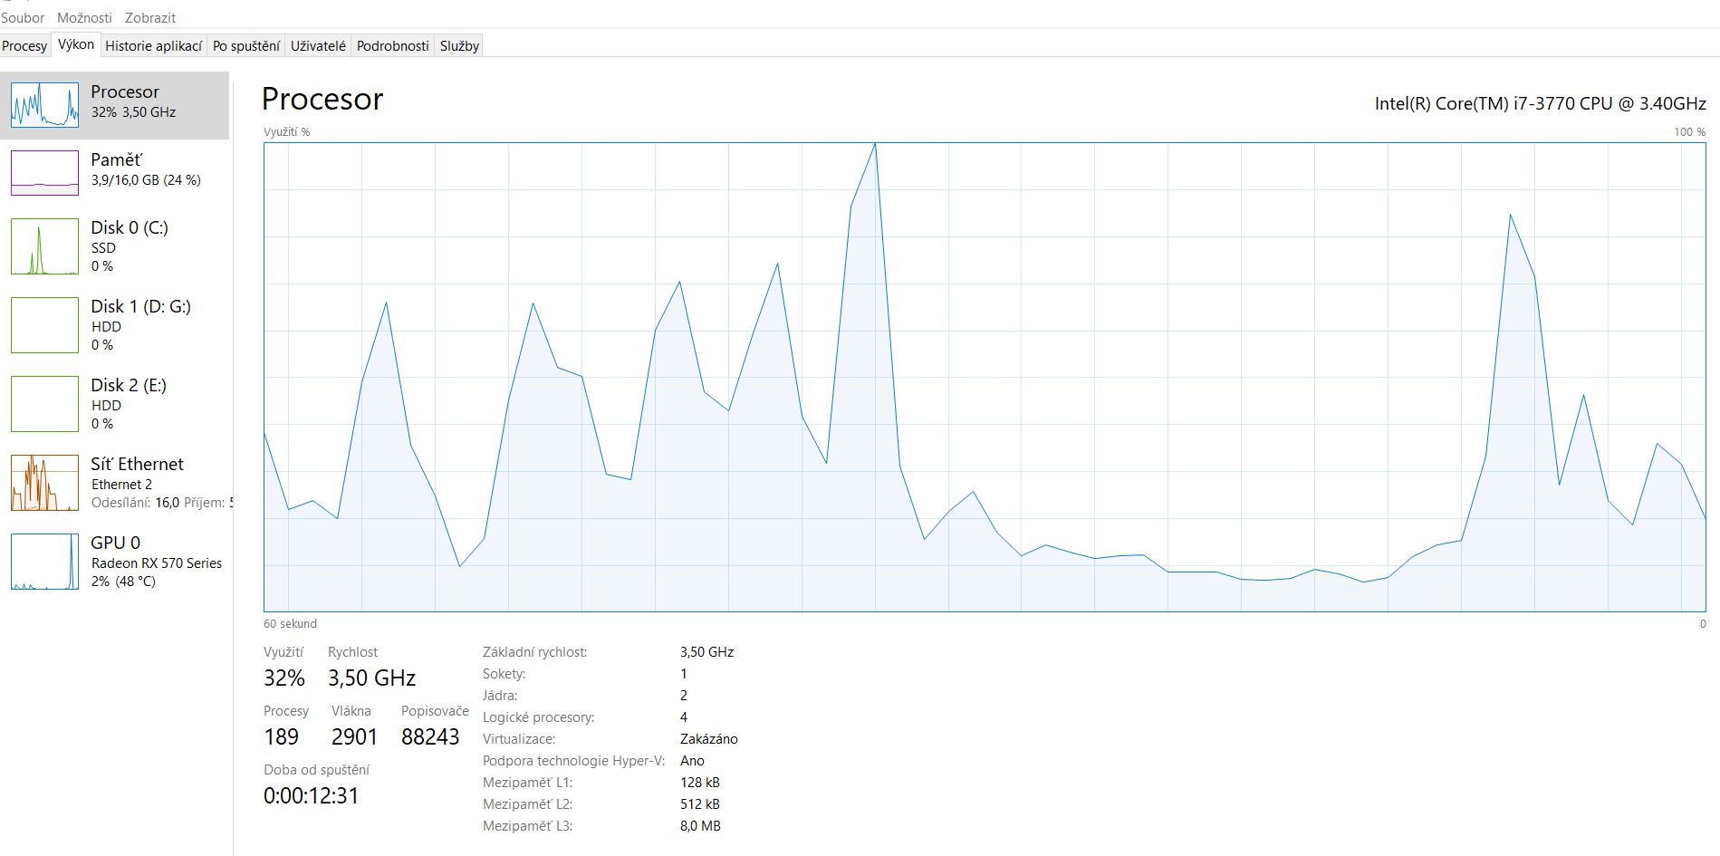Viewport: 1720px width, 856px height.
Task: Open the Zobrazit menu
Action: point(150,18)
